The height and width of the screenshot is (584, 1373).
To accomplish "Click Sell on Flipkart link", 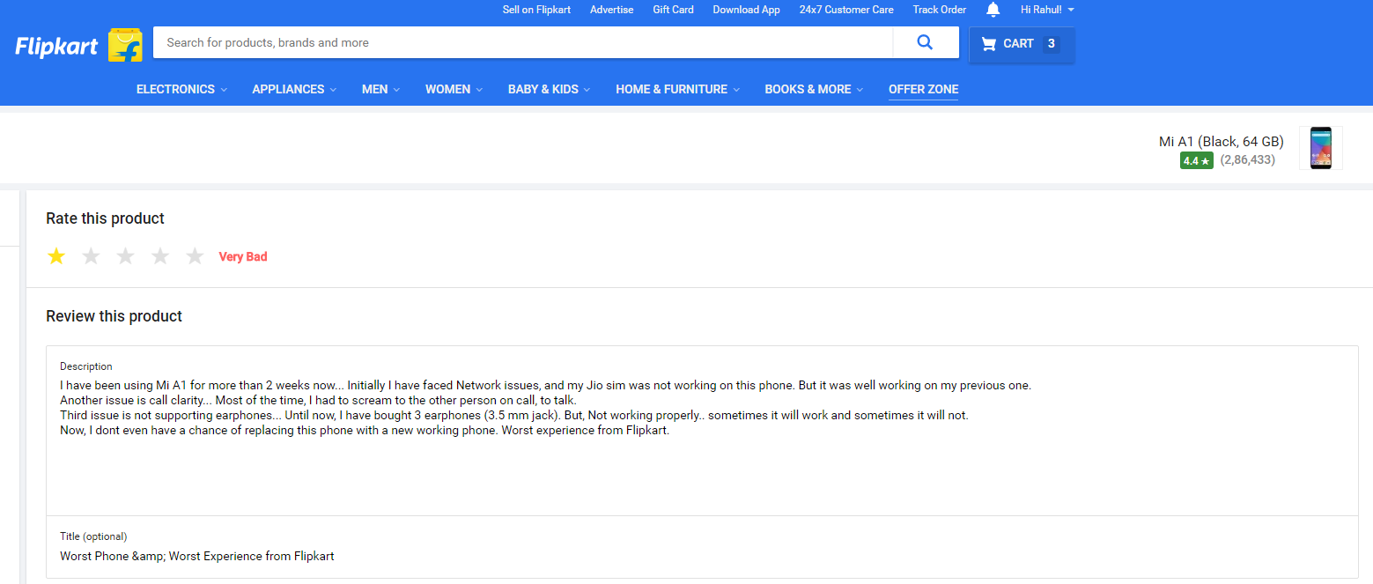I will [536, 10].
